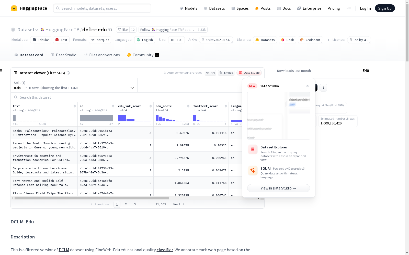Click the search magnifier in dataset search
This screenshot has width=409, height=255.
click(16, 97)
